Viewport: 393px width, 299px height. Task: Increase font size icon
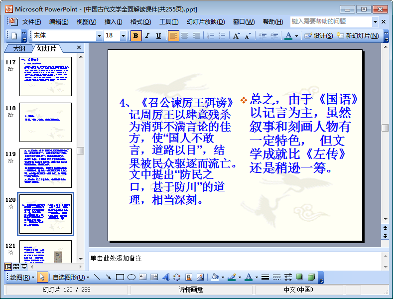pos(237,36)
